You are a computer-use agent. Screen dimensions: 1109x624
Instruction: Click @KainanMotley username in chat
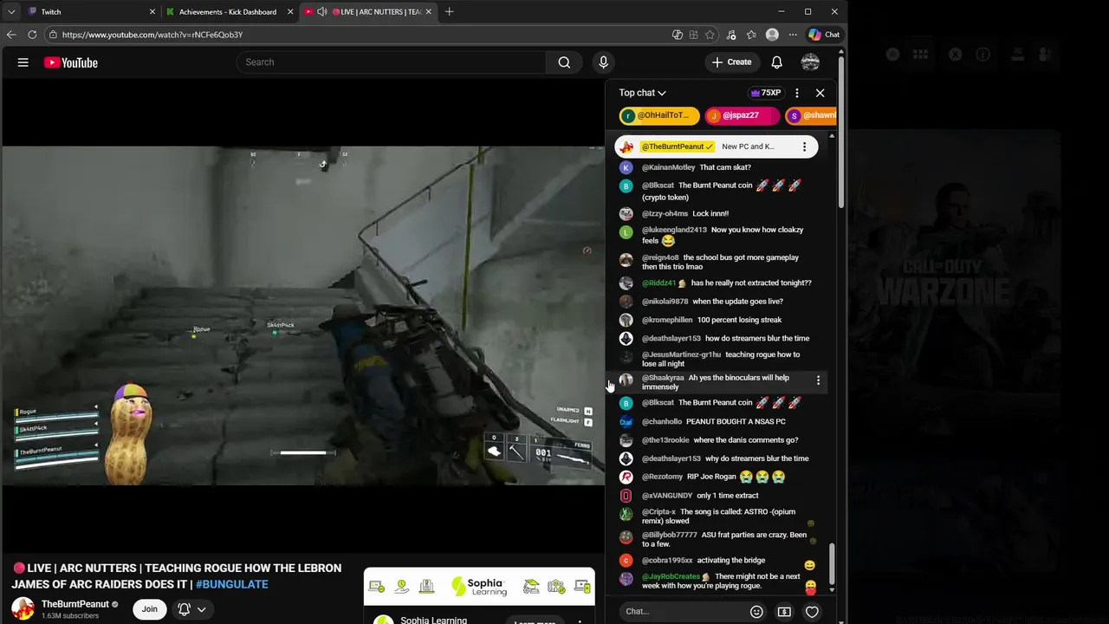(668, 167)
